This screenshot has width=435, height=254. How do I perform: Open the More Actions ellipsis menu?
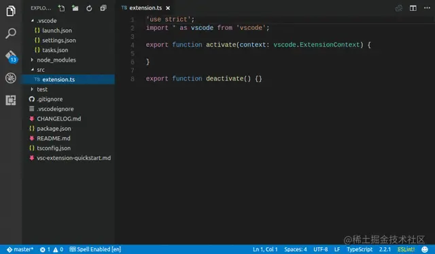427,8
